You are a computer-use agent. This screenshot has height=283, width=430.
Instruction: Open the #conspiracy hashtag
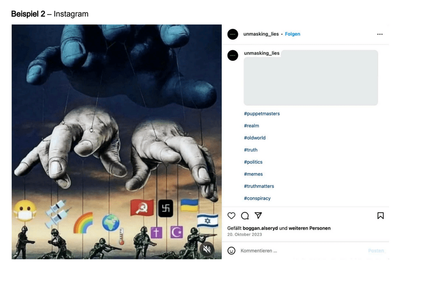pos(257,198)
